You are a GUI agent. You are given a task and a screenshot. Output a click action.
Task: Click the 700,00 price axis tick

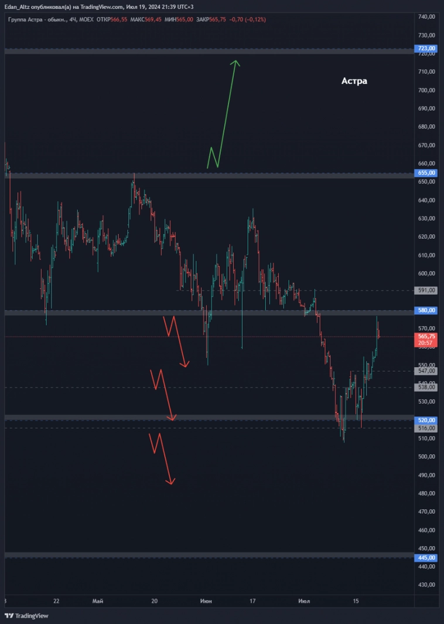pos(426,90)
